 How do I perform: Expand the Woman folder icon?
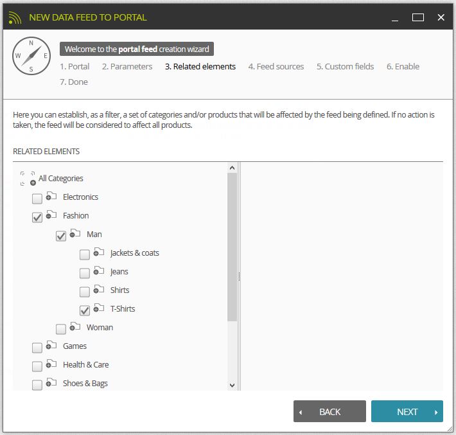click(x=75, y=326)
